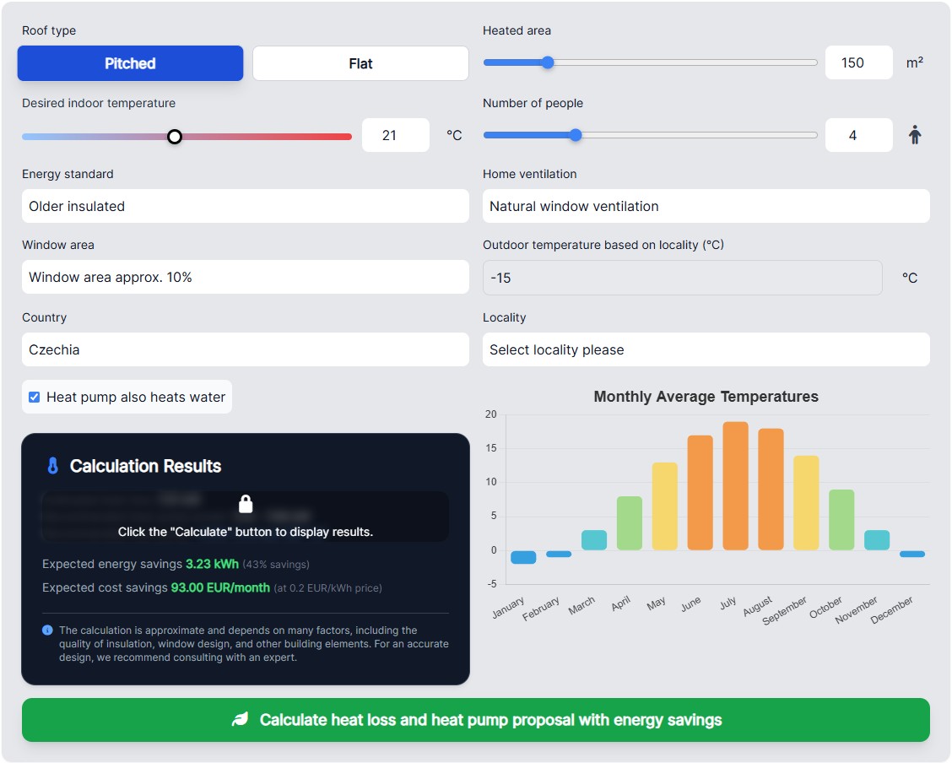Click the indoor temperature input showing 21
This screenshot has width=952, height=763.
click(x=395, y=135)
